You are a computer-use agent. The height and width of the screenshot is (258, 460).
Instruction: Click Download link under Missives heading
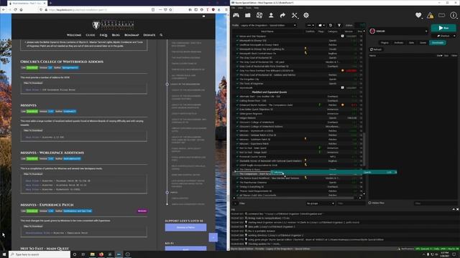point(32,112)
